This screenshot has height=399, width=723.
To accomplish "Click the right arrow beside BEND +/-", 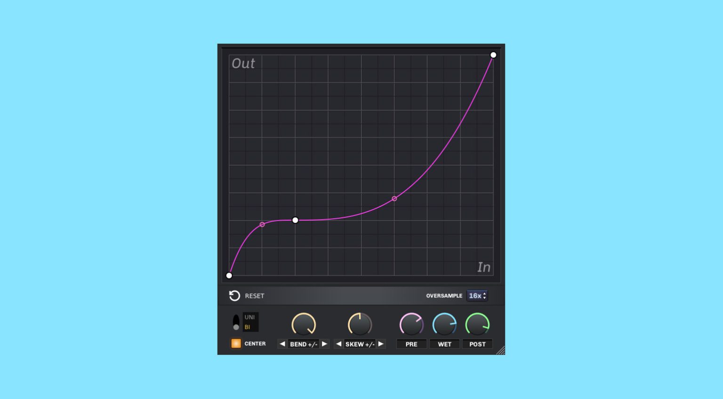I will coord(325,344).
